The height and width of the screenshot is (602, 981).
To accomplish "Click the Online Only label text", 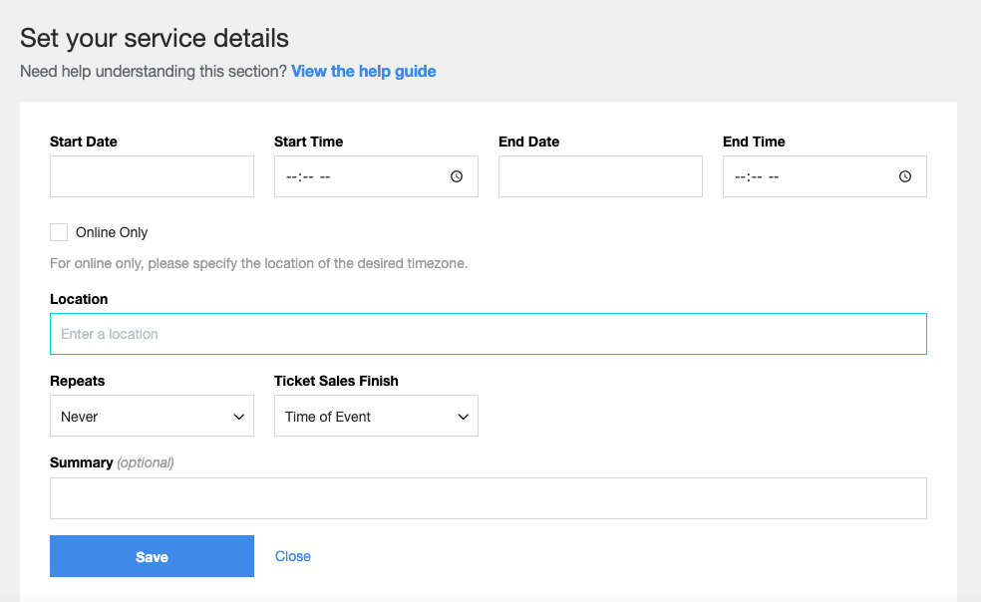I will 112,233.
